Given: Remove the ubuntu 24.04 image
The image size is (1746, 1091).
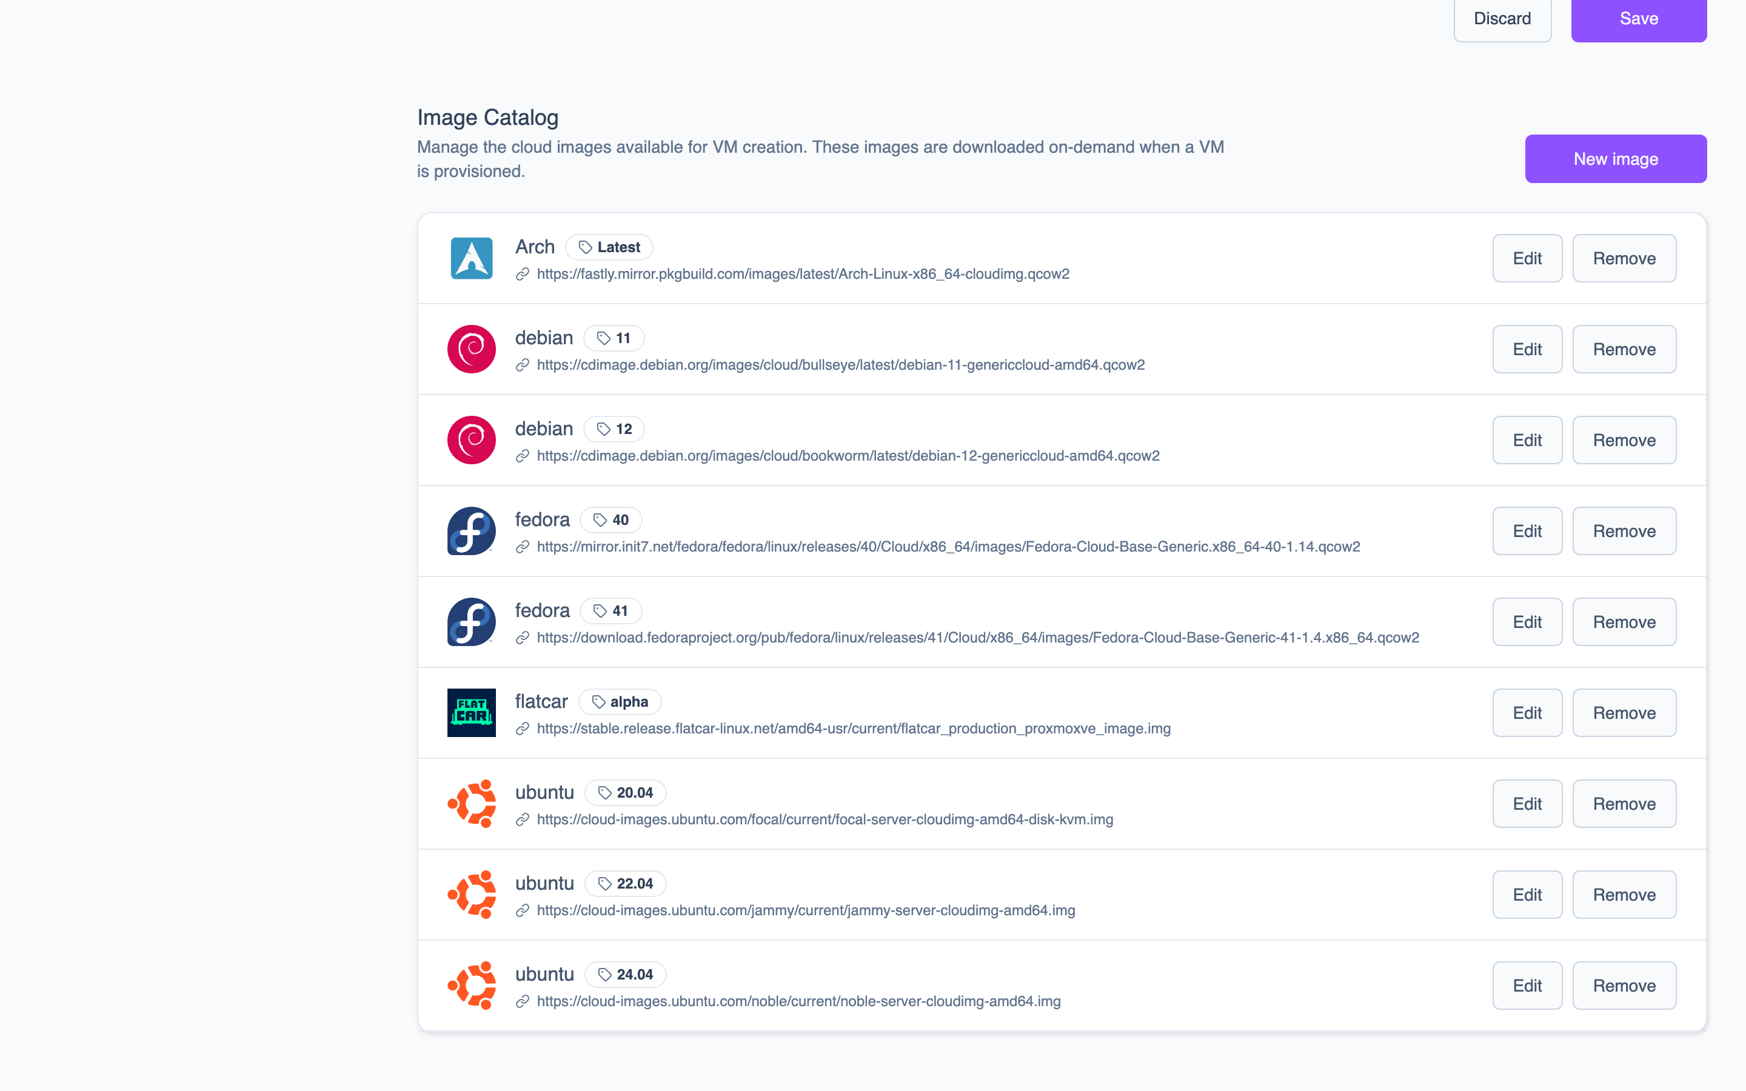Looking at the screenshot, I should tap(1624, 986).
